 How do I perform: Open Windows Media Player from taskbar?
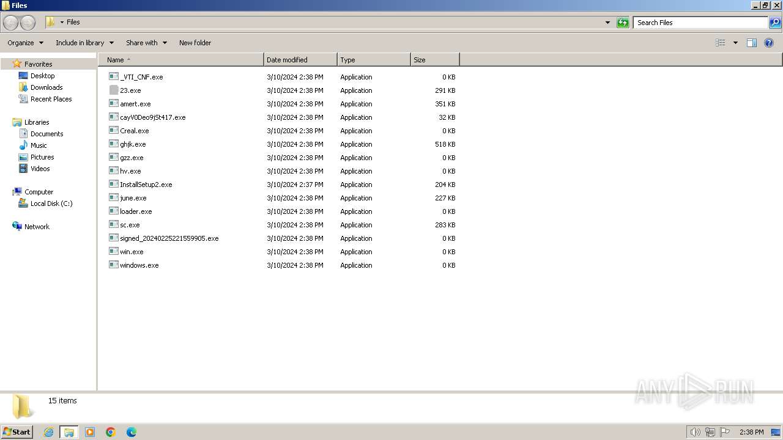[90, 432]
